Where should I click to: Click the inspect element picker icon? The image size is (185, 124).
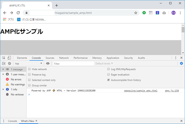[3, 58]
